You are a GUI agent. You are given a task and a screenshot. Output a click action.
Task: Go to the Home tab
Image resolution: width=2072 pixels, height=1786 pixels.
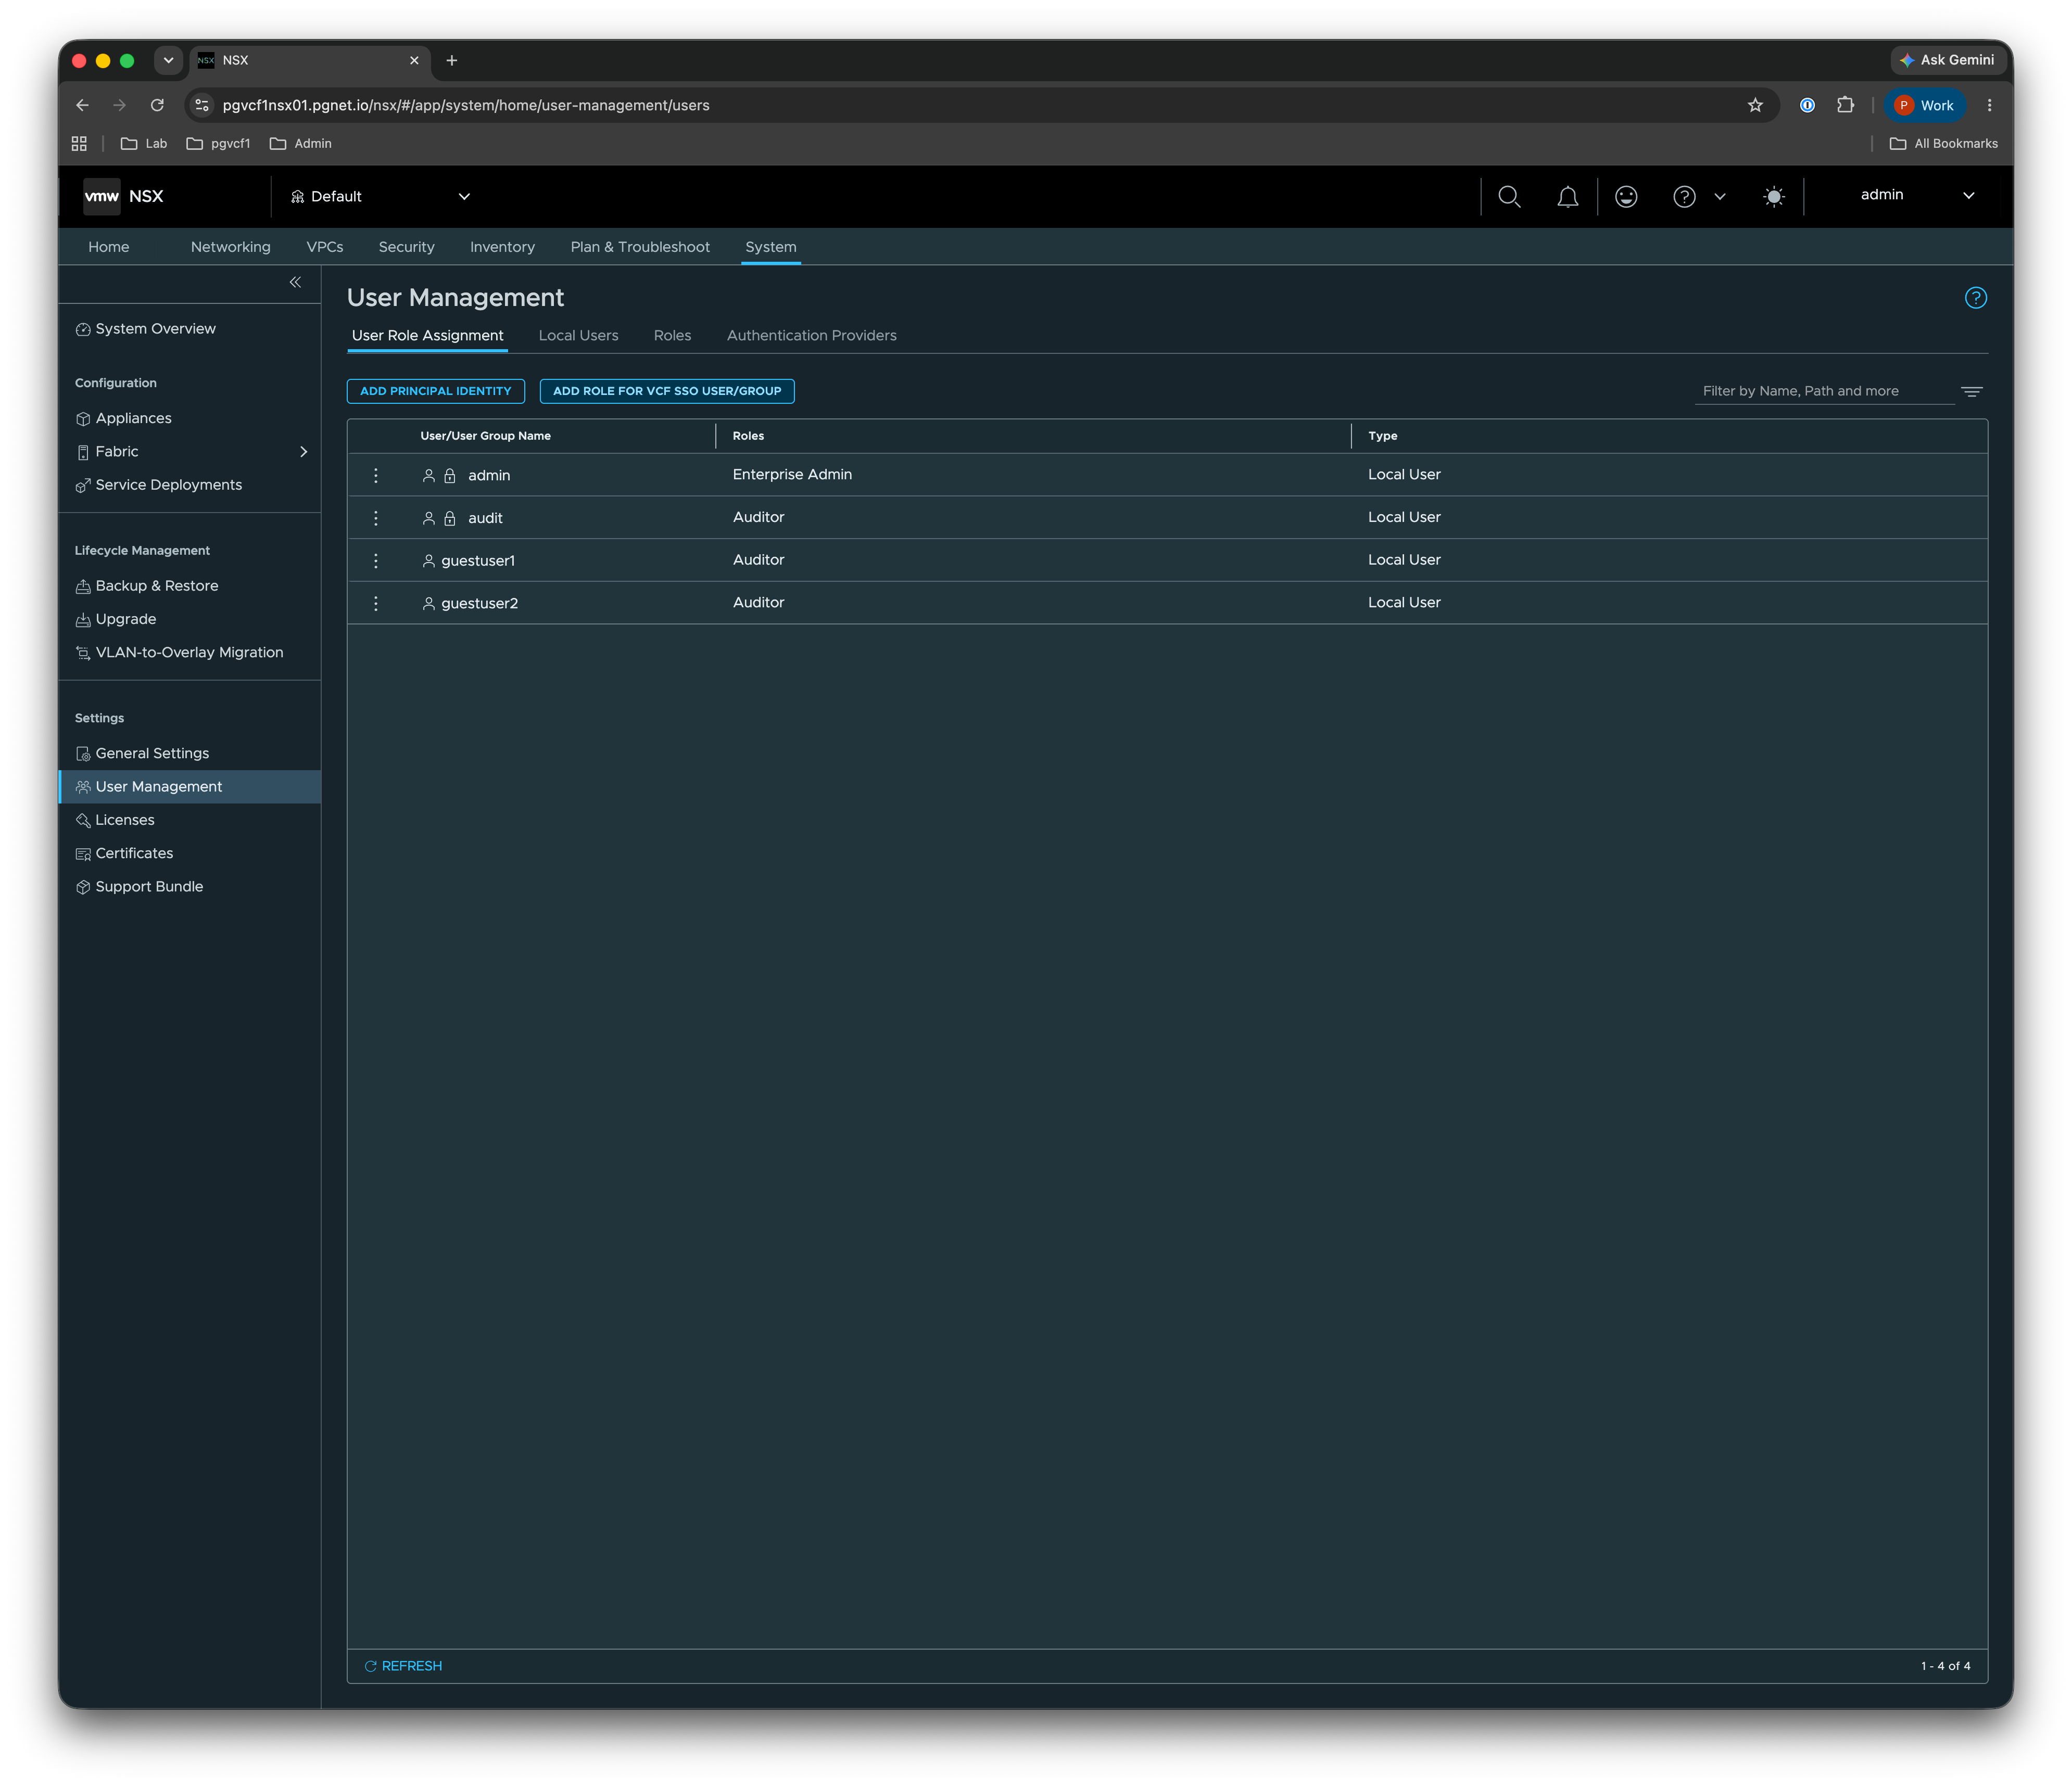click(109, 247)
